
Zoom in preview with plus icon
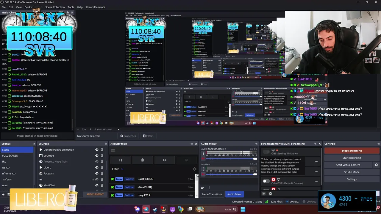pos(90,129)
